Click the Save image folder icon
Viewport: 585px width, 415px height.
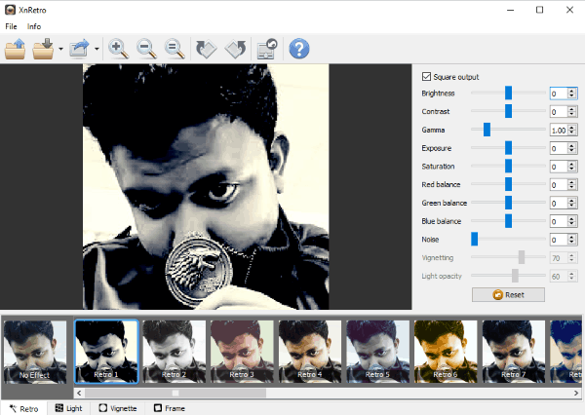pos(43,49)
